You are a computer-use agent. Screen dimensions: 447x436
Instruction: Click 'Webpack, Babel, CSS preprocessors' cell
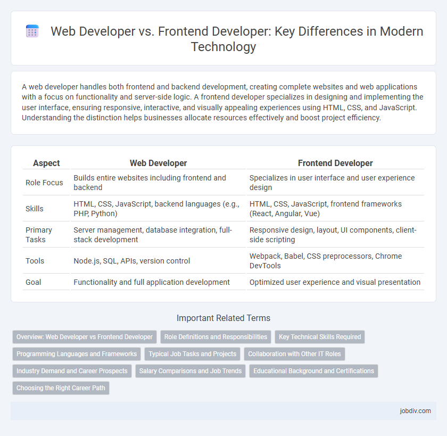(x=335, y=261)
